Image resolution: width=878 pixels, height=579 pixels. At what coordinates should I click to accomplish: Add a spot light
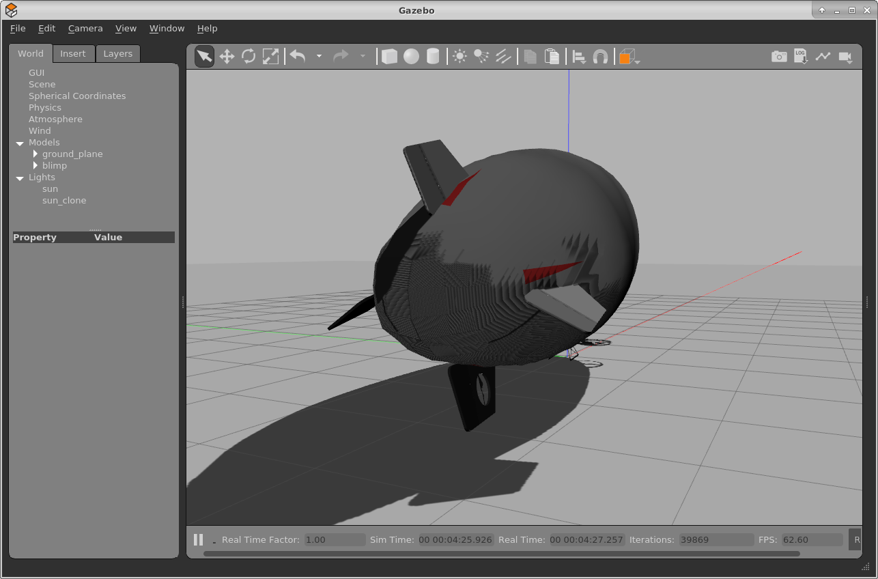(x=481, y=57)
